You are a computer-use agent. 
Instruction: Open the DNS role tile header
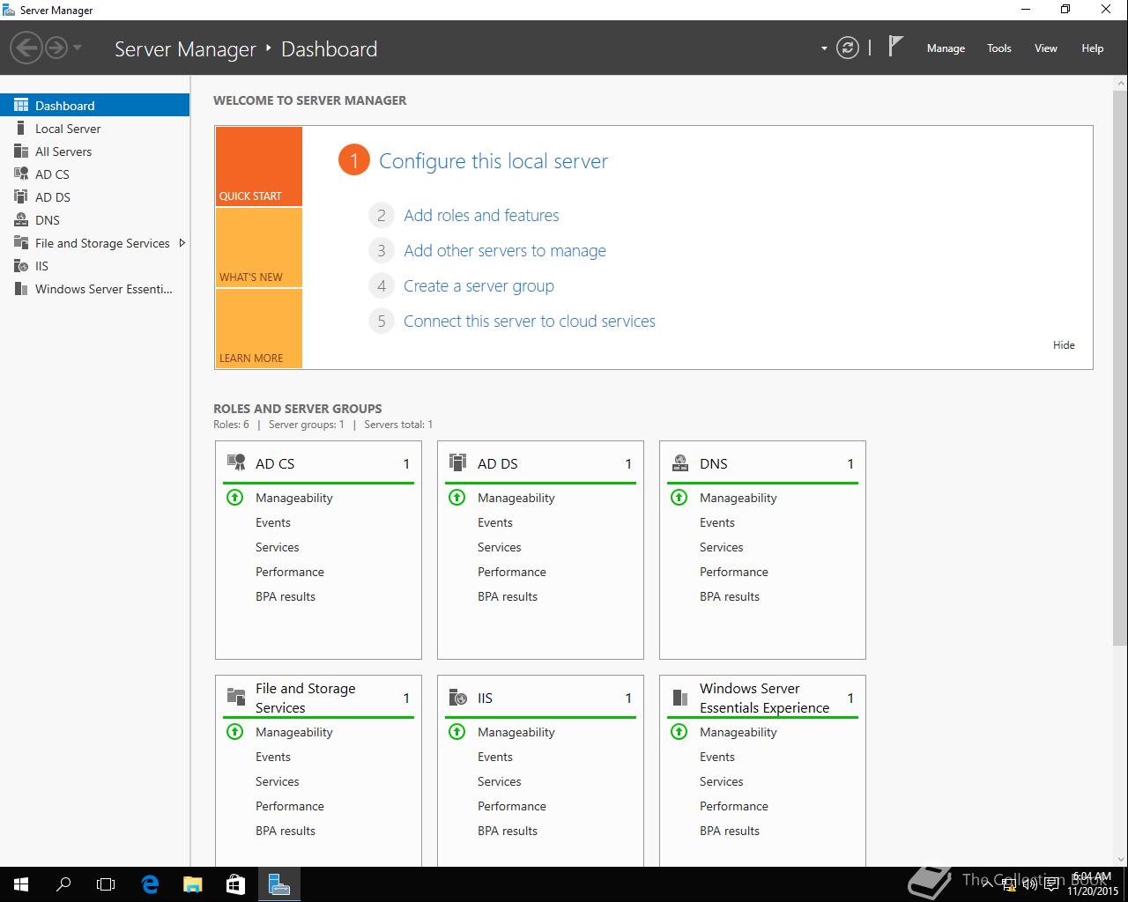pos(762,463)
